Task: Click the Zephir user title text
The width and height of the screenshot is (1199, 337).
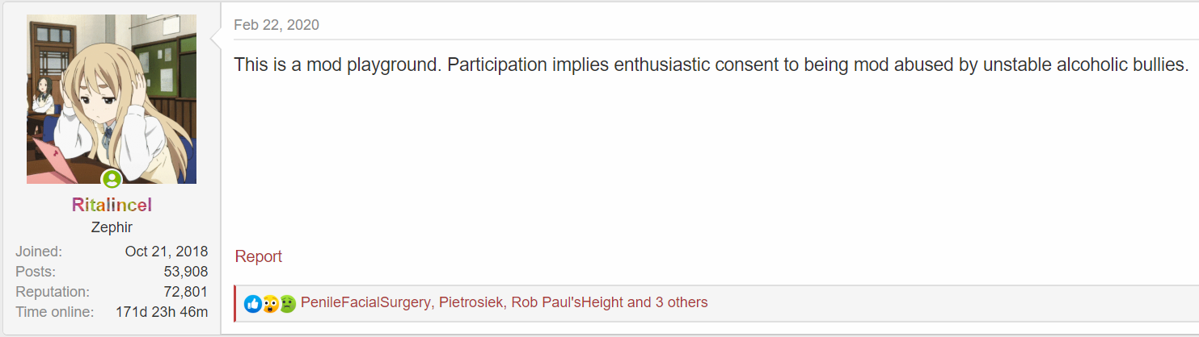Action: coord(112,228)
